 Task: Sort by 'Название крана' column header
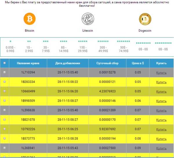(28, 63)
